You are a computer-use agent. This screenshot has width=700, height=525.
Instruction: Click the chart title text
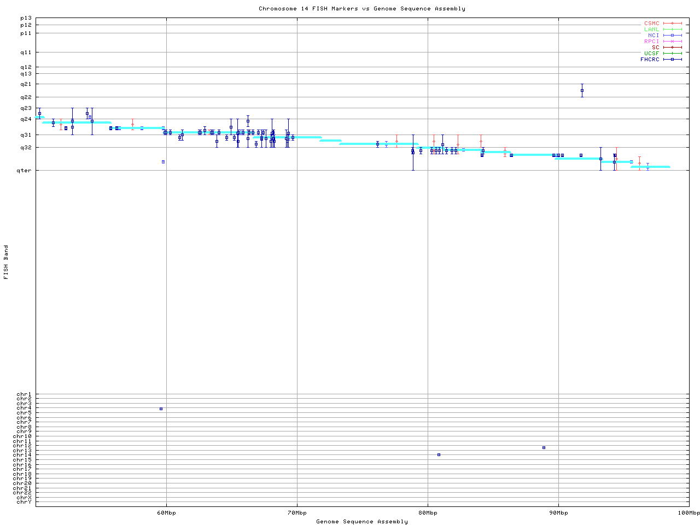pos(362,9)
